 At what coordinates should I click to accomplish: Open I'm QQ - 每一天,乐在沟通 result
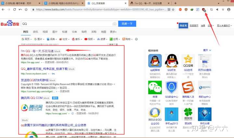(x=37, y=51)
